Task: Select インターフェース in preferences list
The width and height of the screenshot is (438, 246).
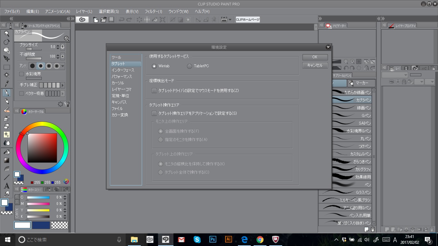Action: click(x=123, y=70)
